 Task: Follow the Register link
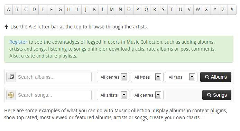[18, 42]
